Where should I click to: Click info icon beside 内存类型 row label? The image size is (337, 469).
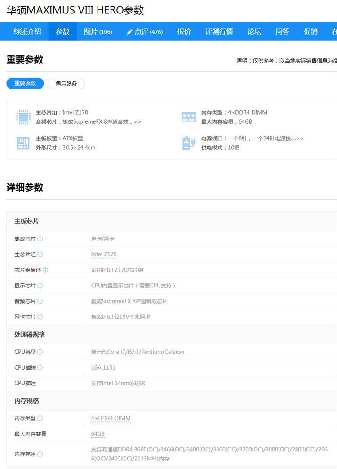point(40,418)
